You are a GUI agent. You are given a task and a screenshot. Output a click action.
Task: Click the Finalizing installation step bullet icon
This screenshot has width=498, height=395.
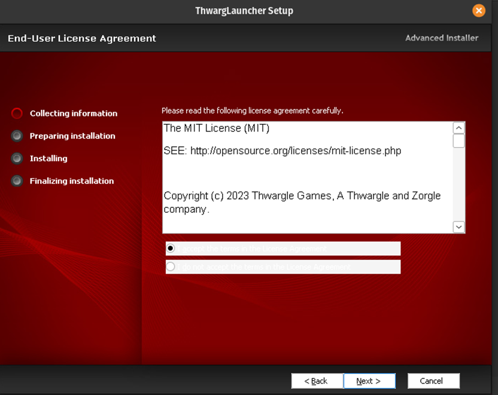(17, 180)
